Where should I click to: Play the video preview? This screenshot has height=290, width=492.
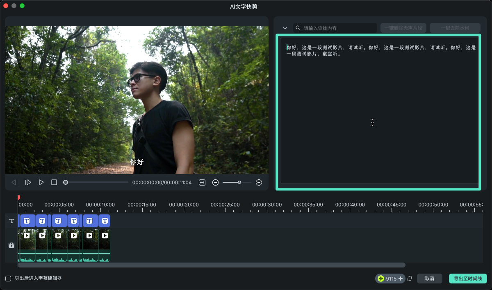41,182
